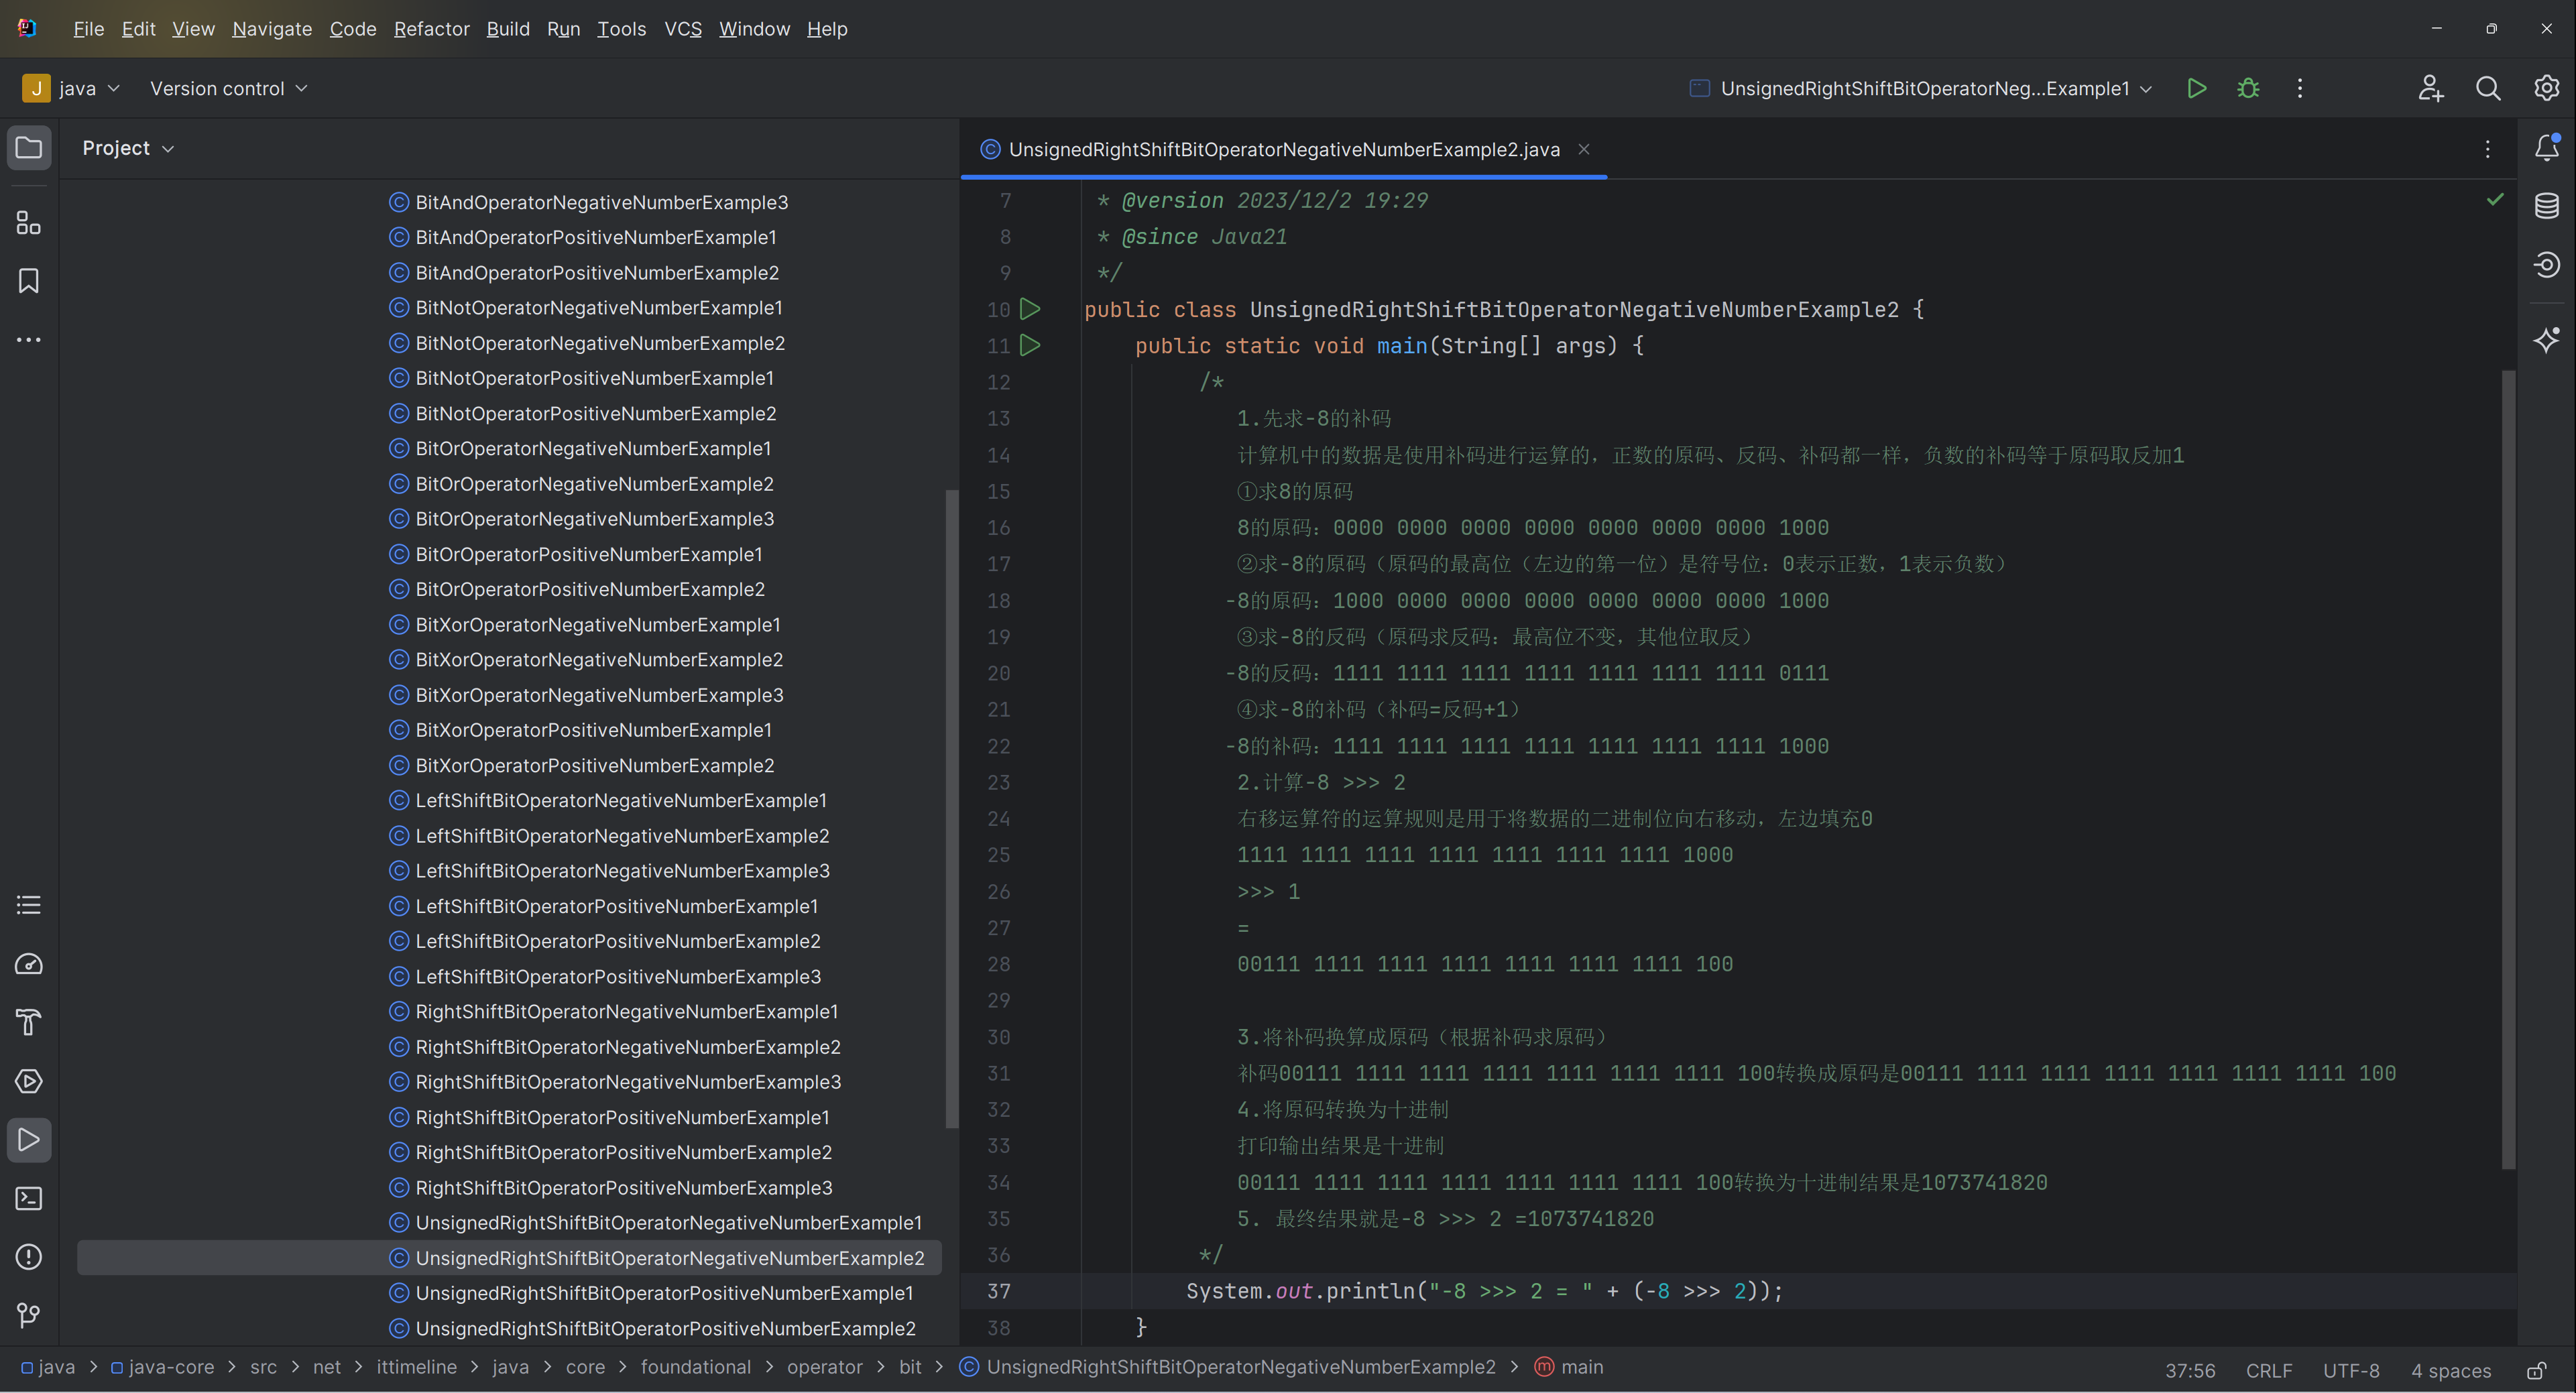Click the 'operator' breadcrumb
Viewport: 2576px width, 1393px height.
coord(824,1367)
